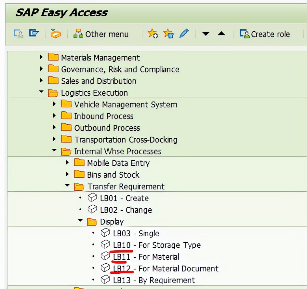Select Bins and Stock label

113,175
